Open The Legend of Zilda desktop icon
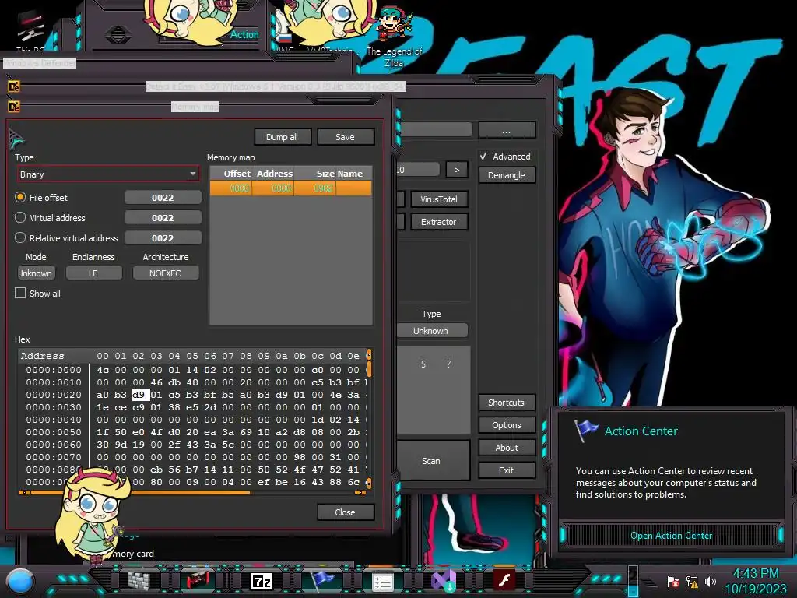Screen dimensions: 797x598 (394, 38)
